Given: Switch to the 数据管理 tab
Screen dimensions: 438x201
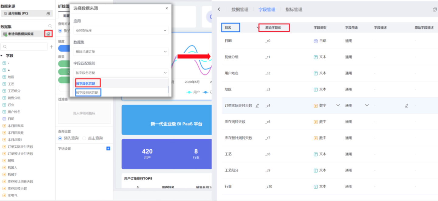Looking at the screenshot, I should (240, 9).
